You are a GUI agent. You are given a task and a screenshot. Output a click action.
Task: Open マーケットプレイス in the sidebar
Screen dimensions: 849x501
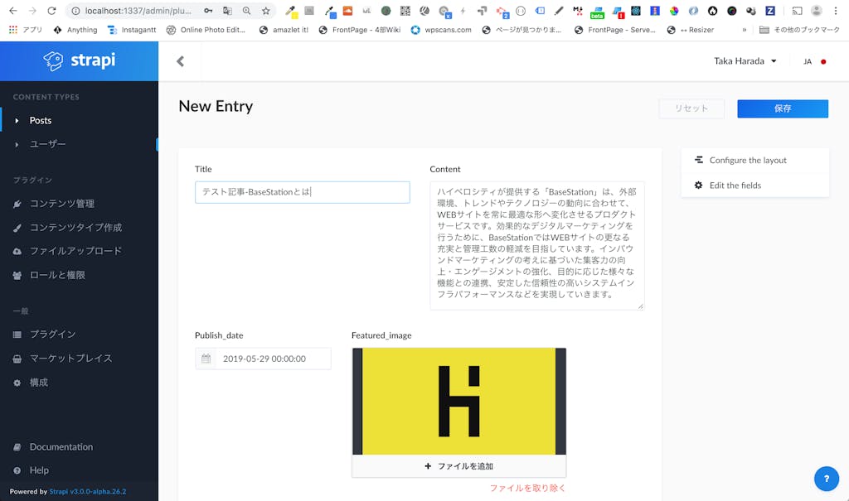70,359
